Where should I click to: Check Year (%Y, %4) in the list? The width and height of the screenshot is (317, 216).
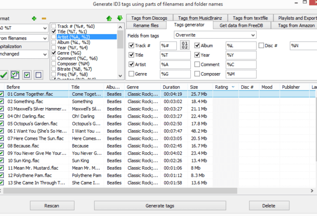(54, 48)
